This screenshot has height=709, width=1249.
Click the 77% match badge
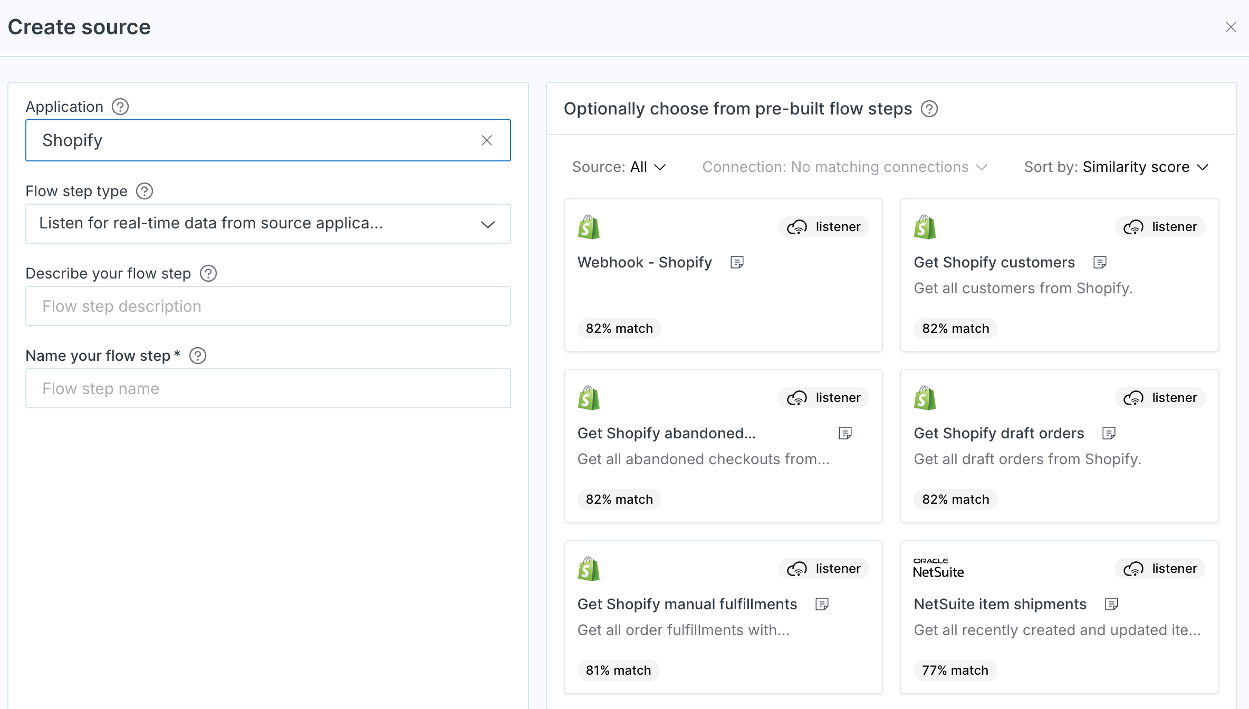955,670
